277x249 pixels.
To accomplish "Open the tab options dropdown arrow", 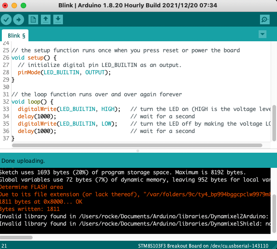I will point(262,34).
